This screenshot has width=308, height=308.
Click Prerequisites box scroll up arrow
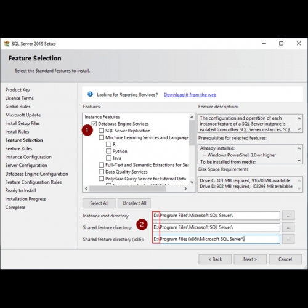coord(299,148)
